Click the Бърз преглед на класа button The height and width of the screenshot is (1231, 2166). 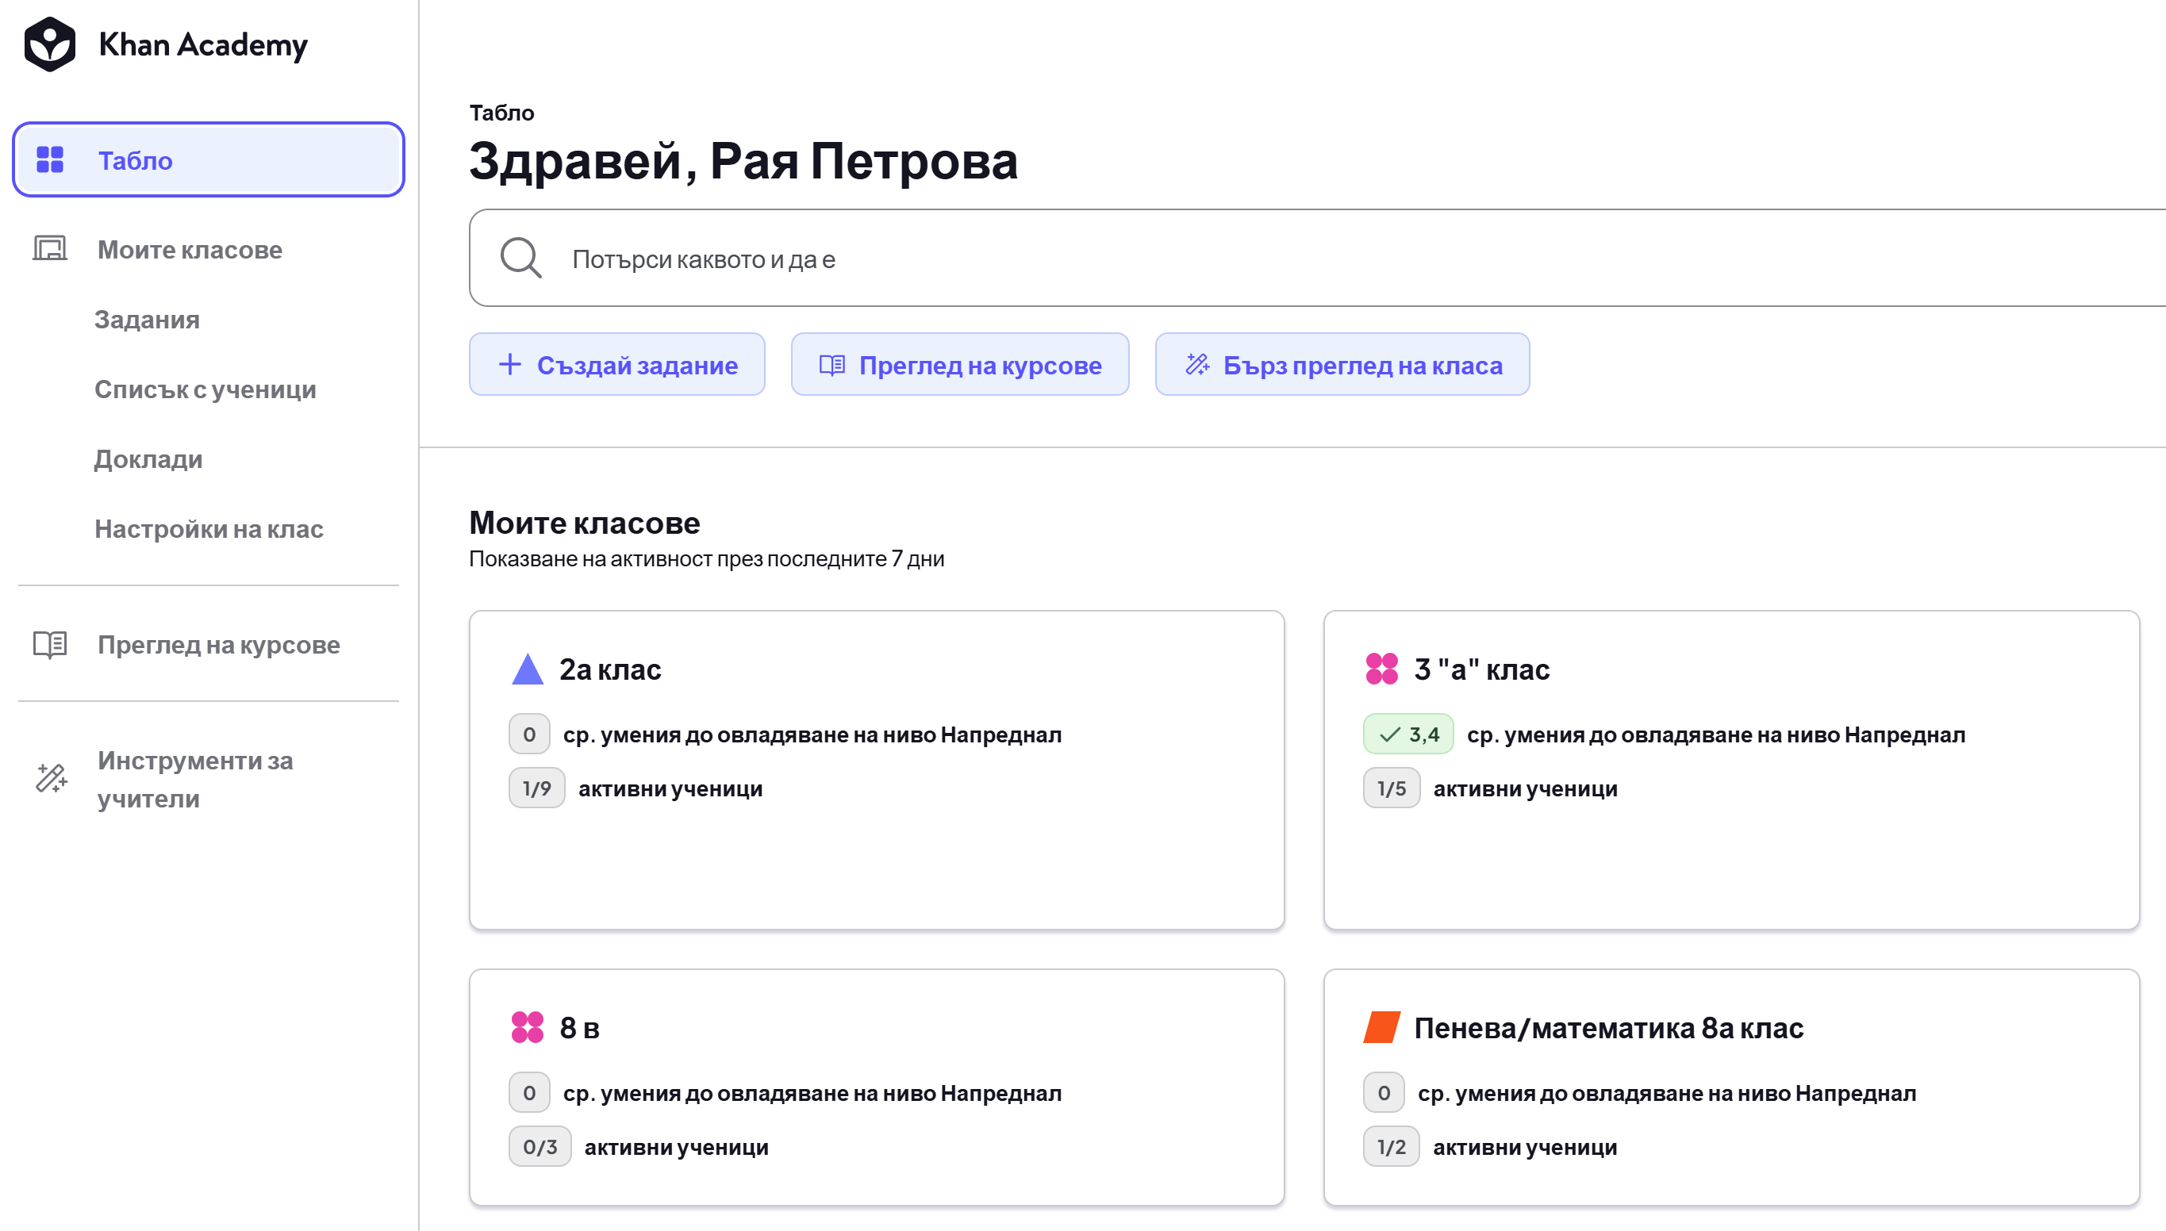coord(1342,364)
